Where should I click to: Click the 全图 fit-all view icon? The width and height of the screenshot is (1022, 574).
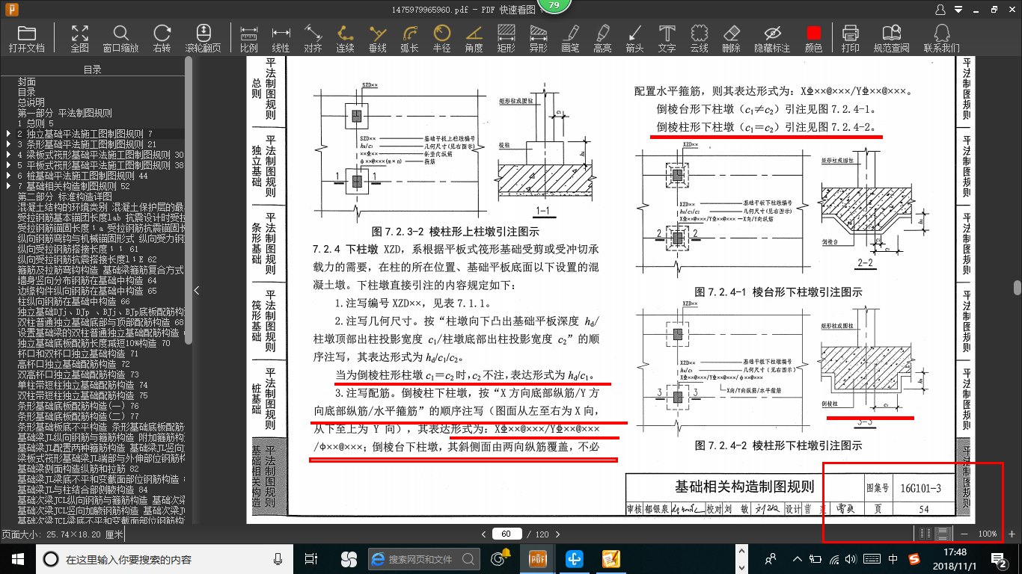point(80,39)
